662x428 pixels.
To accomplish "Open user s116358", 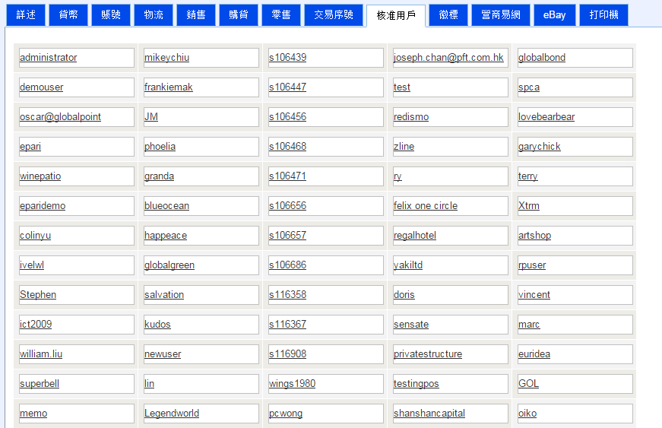I will (287, 295).
